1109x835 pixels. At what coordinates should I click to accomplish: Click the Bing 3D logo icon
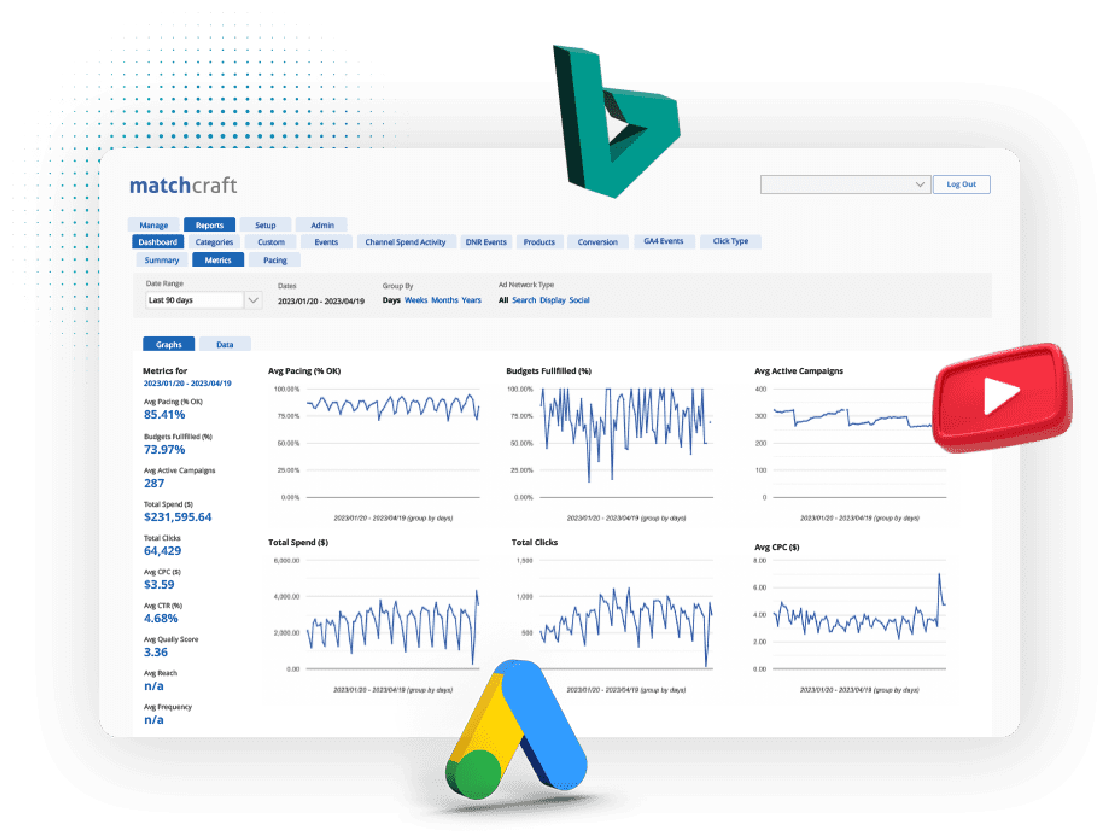click(x=616, y=121)
